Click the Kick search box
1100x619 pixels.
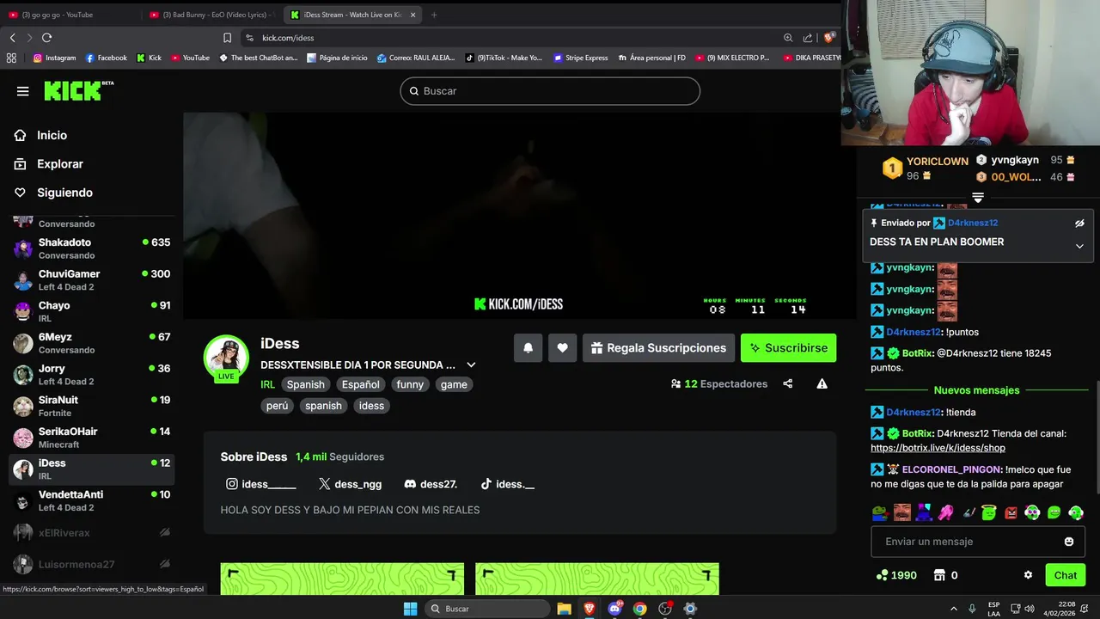[x=550, y=91]
